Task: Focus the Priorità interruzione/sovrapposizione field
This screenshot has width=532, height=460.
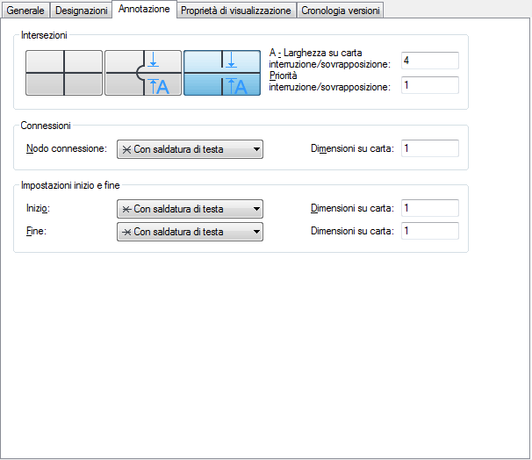Action: (x=429, y=85)
